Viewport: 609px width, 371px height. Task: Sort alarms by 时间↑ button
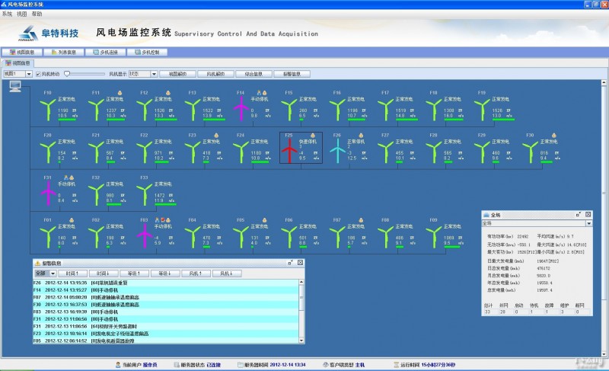click(x=72, y=273)
